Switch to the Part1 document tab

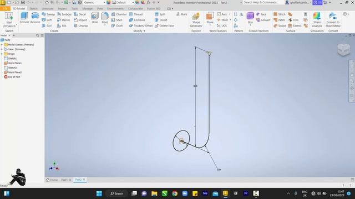click(x=64, y=180)
